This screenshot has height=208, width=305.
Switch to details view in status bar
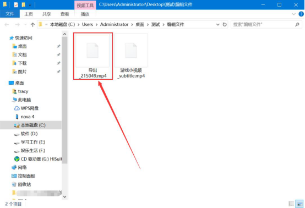[x=291, y=204]
